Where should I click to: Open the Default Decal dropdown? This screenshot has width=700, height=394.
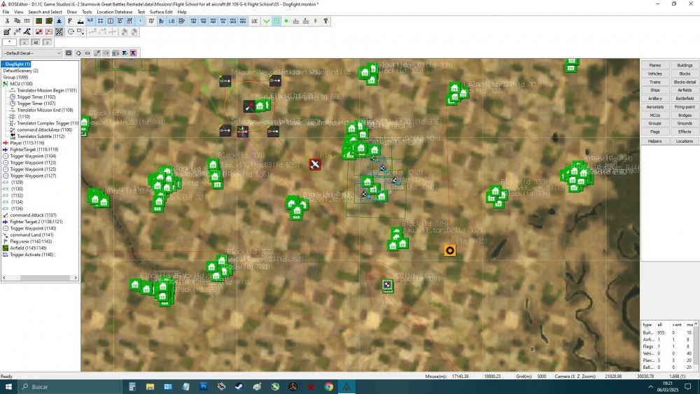[x=32, y=53]
